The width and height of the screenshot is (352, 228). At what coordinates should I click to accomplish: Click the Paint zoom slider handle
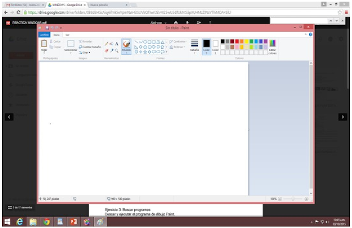pos(293,199)
